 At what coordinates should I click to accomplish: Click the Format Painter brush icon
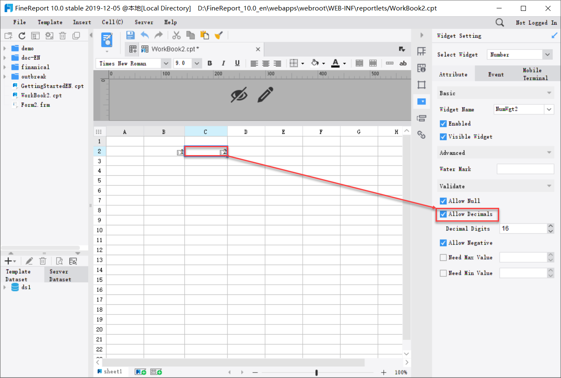point(219,35)
